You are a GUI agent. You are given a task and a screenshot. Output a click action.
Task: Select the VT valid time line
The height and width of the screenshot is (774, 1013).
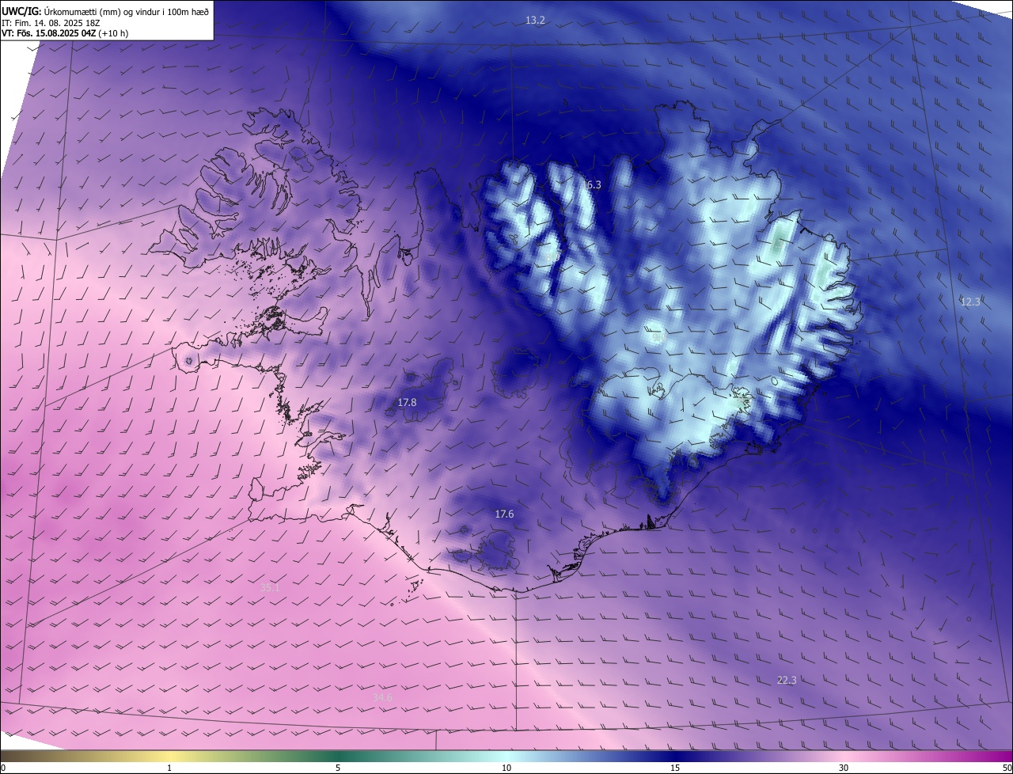[x=65, y=33]
